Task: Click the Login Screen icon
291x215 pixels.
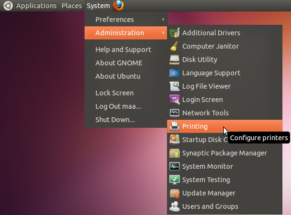Action: click(175, 100)
